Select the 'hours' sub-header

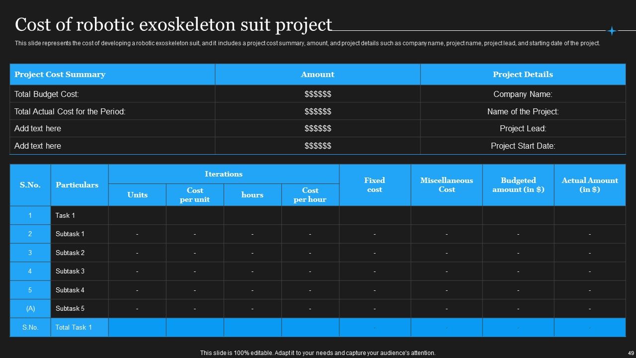pyautogui.click(x=252, y=195)
